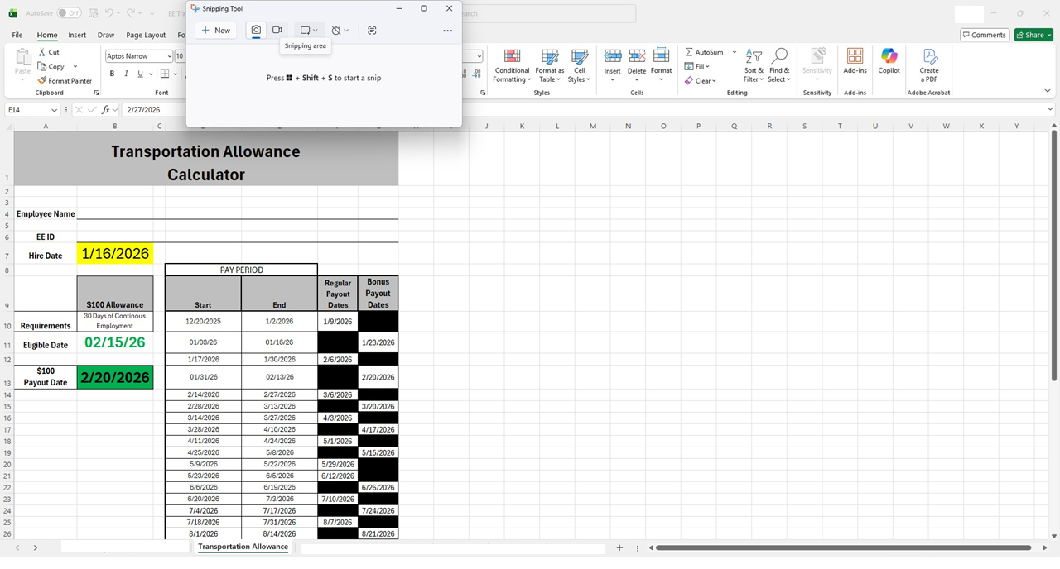The image size is (1060, 569).
Task: Click the Delete cells icon
Action: [x=637, y=56]
